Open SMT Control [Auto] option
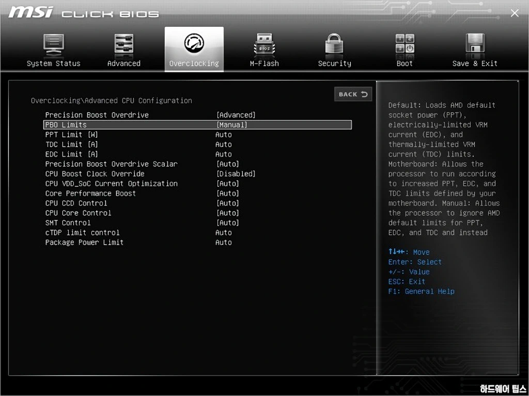 click(x=228, y=223)
